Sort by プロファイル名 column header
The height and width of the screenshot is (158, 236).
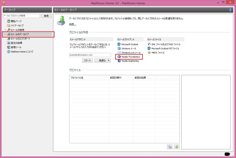[89, 78]
